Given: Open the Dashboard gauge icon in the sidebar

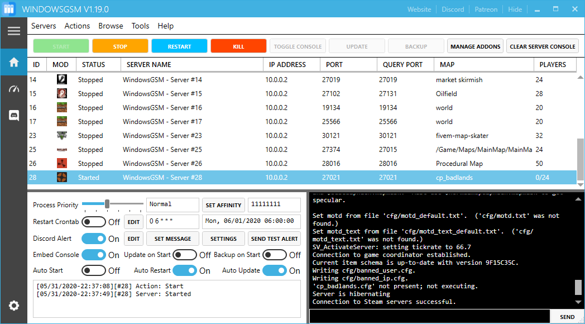Looking at the screenshot, I should pyautogui.click(x=14, y=89).
